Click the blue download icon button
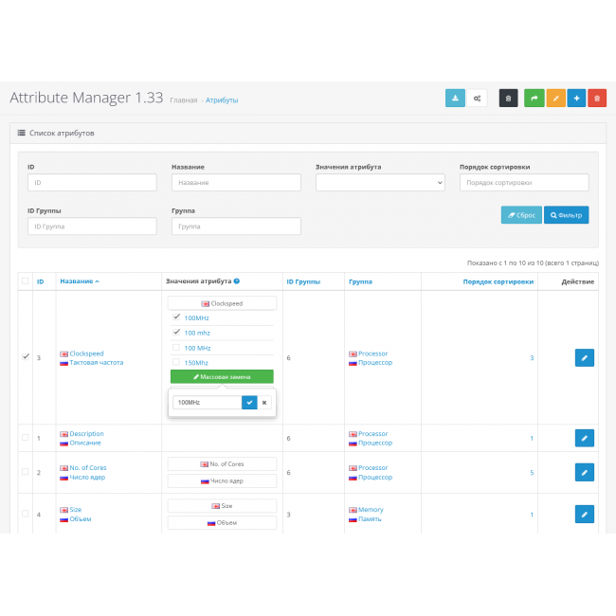 (455, 98)
